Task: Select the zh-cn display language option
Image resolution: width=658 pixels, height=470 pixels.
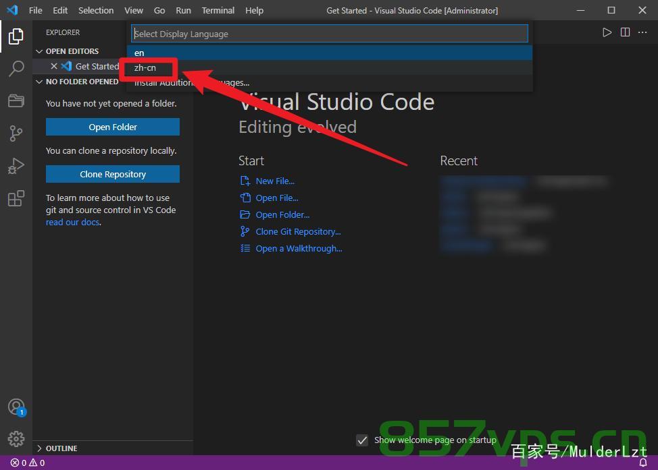Action: click(330, 68)
